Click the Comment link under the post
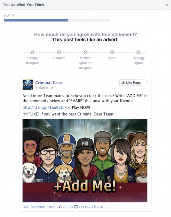171x217 pixels. click(38, 207)
